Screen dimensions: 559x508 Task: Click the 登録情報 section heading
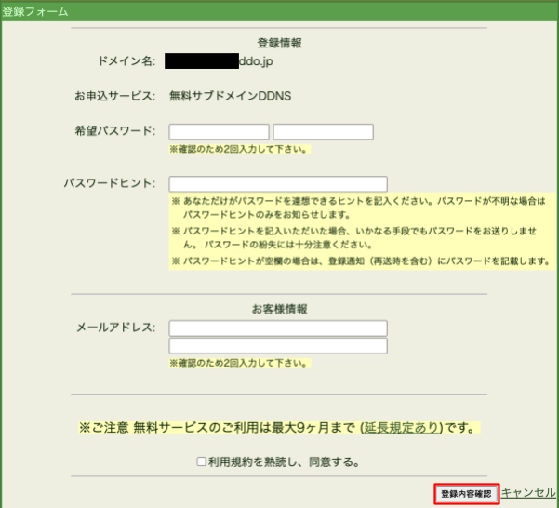coord(279,43)
